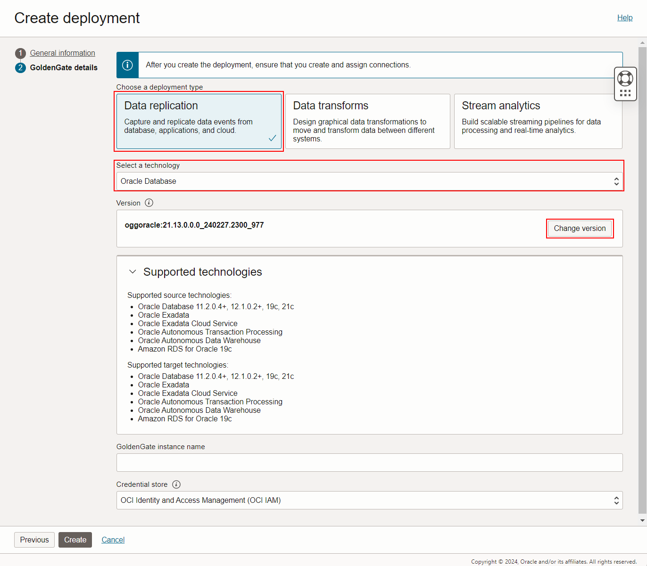The width and height of the screenshot is (647, 566).
Task: Click the Version info tooltip icon
Action: point(149,202)
